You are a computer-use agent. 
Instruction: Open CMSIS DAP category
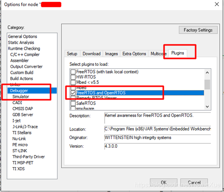coord(23,109)
